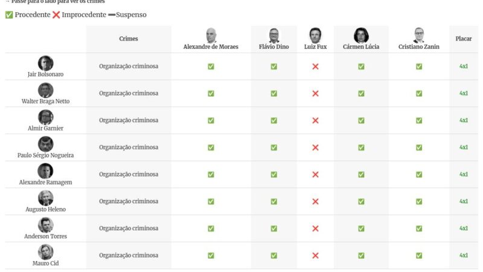
Task: Click Zanin check for Augusto Heleno
Action: (x=419, y=201)
